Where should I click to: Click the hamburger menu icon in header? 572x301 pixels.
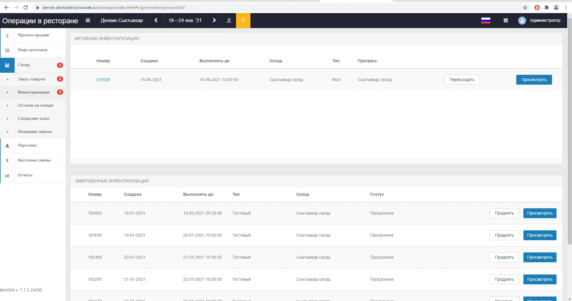pyautogui.click(x=88, y=21)
